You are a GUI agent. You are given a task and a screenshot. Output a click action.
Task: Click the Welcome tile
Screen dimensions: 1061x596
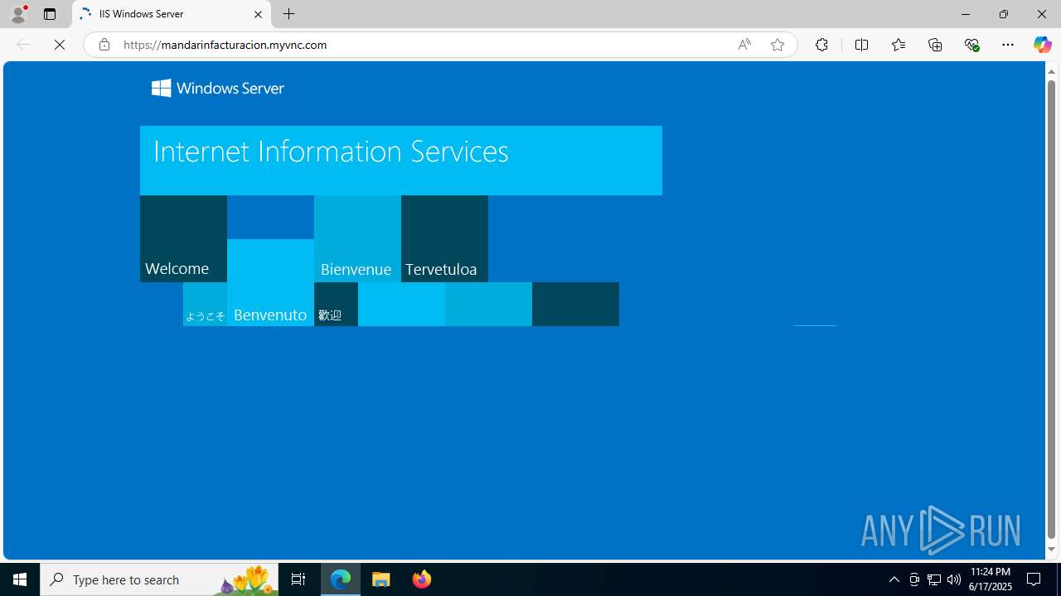[x=183, y=238]
